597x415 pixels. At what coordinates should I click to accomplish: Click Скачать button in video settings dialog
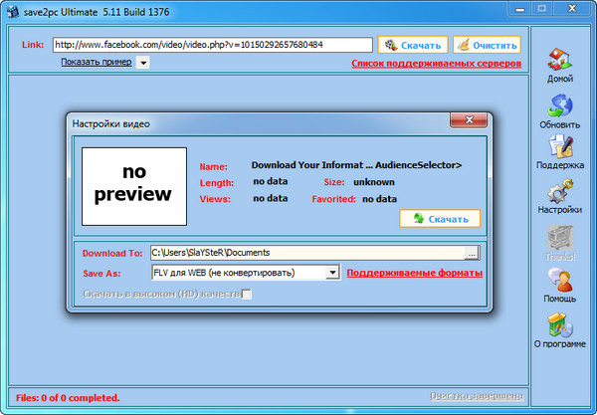(x=440, y=219)
